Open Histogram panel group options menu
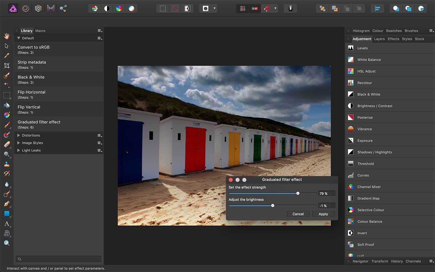Viewport: 435px width, 272px height. click(431, 31)
